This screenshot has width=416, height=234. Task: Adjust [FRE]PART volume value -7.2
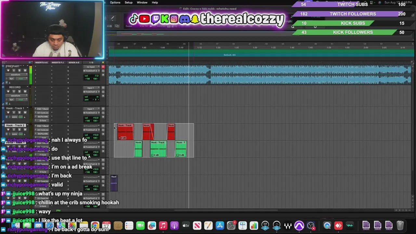[97, 76]
